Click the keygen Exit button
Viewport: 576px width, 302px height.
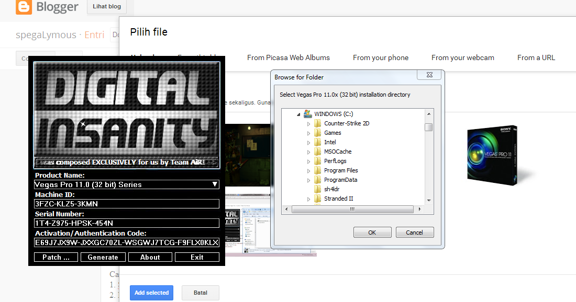coord(197,257)
